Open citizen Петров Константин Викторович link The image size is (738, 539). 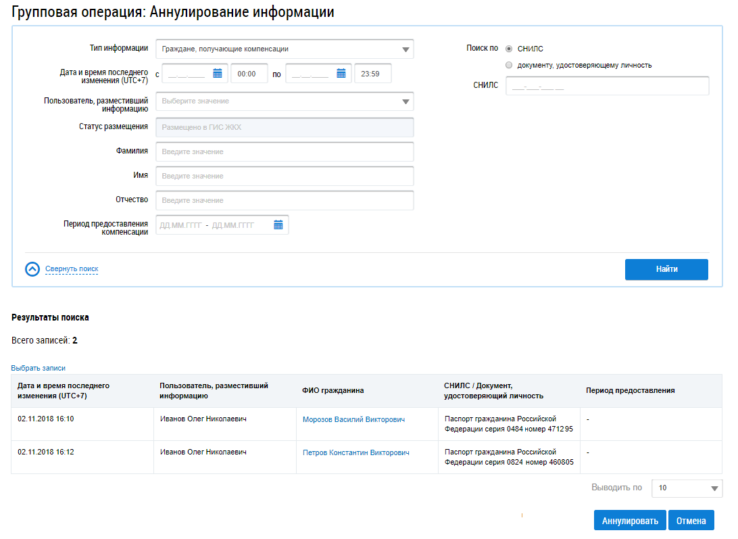tap(355, 452)
